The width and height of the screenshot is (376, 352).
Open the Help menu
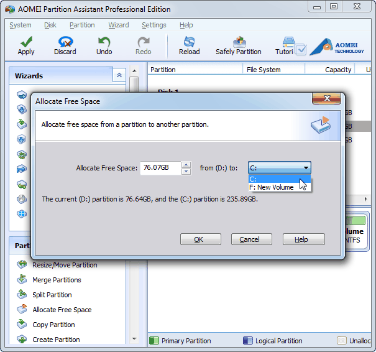(x=186, y=25)
